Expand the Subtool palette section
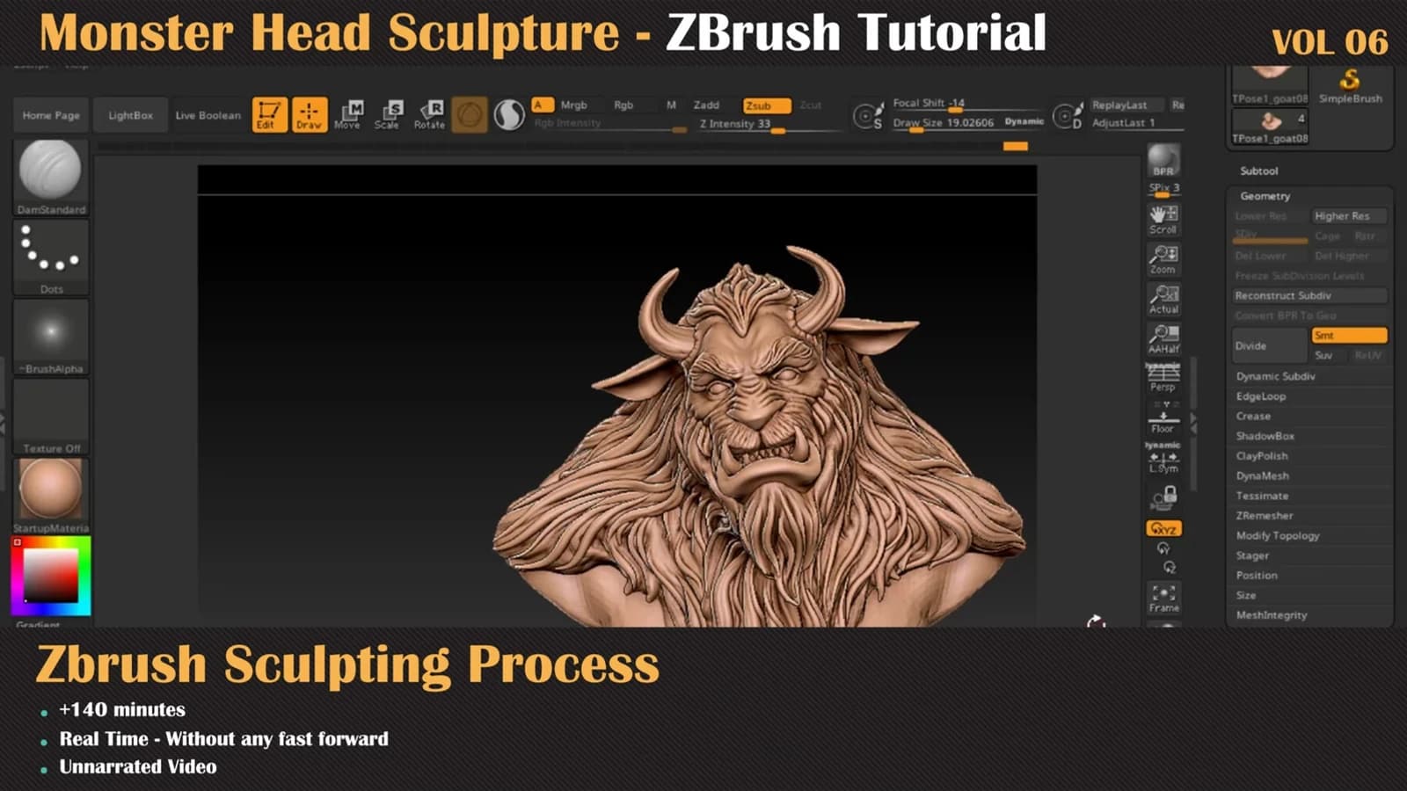This screenshot has width=1407, height=791. [1259, 171]
